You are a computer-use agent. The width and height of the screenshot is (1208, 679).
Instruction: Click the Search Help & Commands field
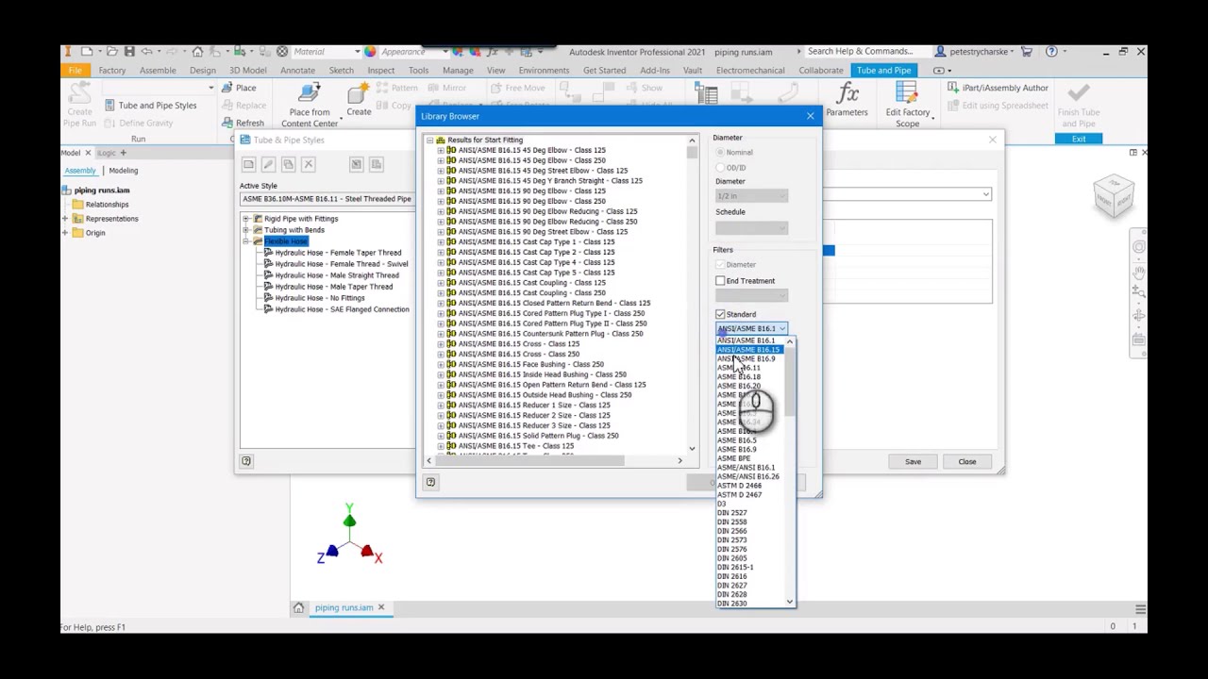pos(859,51)
